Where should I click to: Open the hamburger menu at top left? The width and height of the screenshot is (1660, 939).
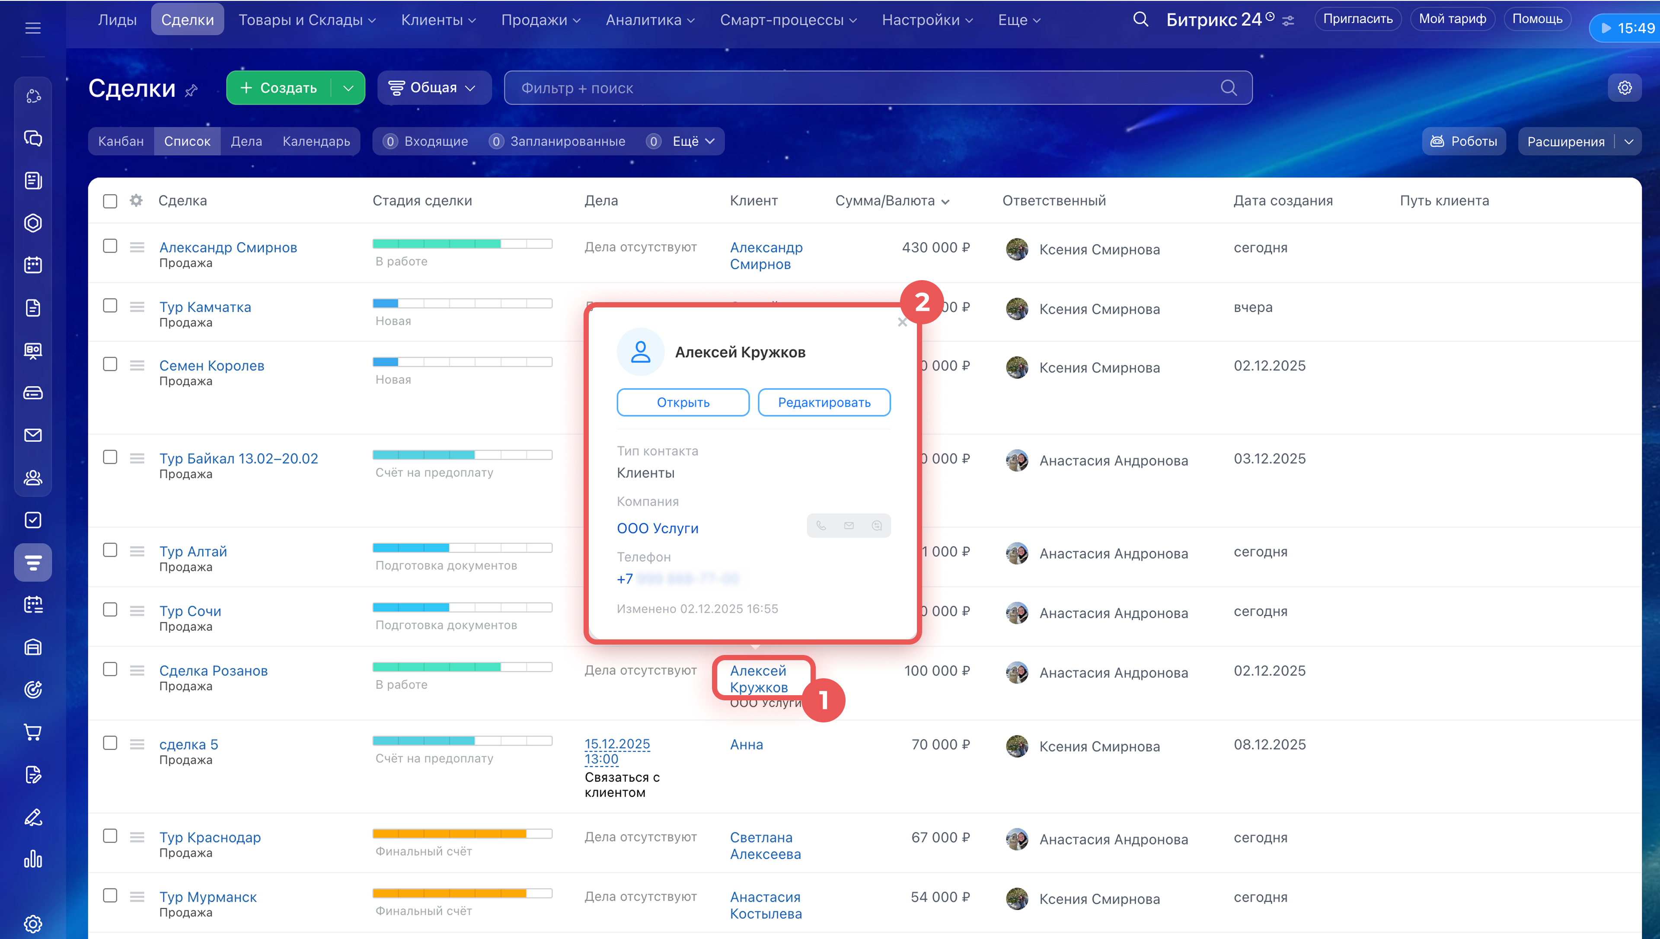tap(33, 29)
